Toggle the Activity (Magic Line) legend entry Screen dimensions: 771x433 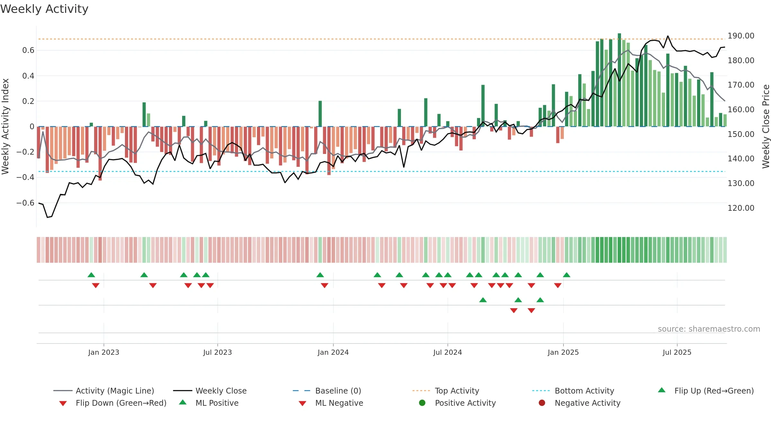[x=104, y=391]
